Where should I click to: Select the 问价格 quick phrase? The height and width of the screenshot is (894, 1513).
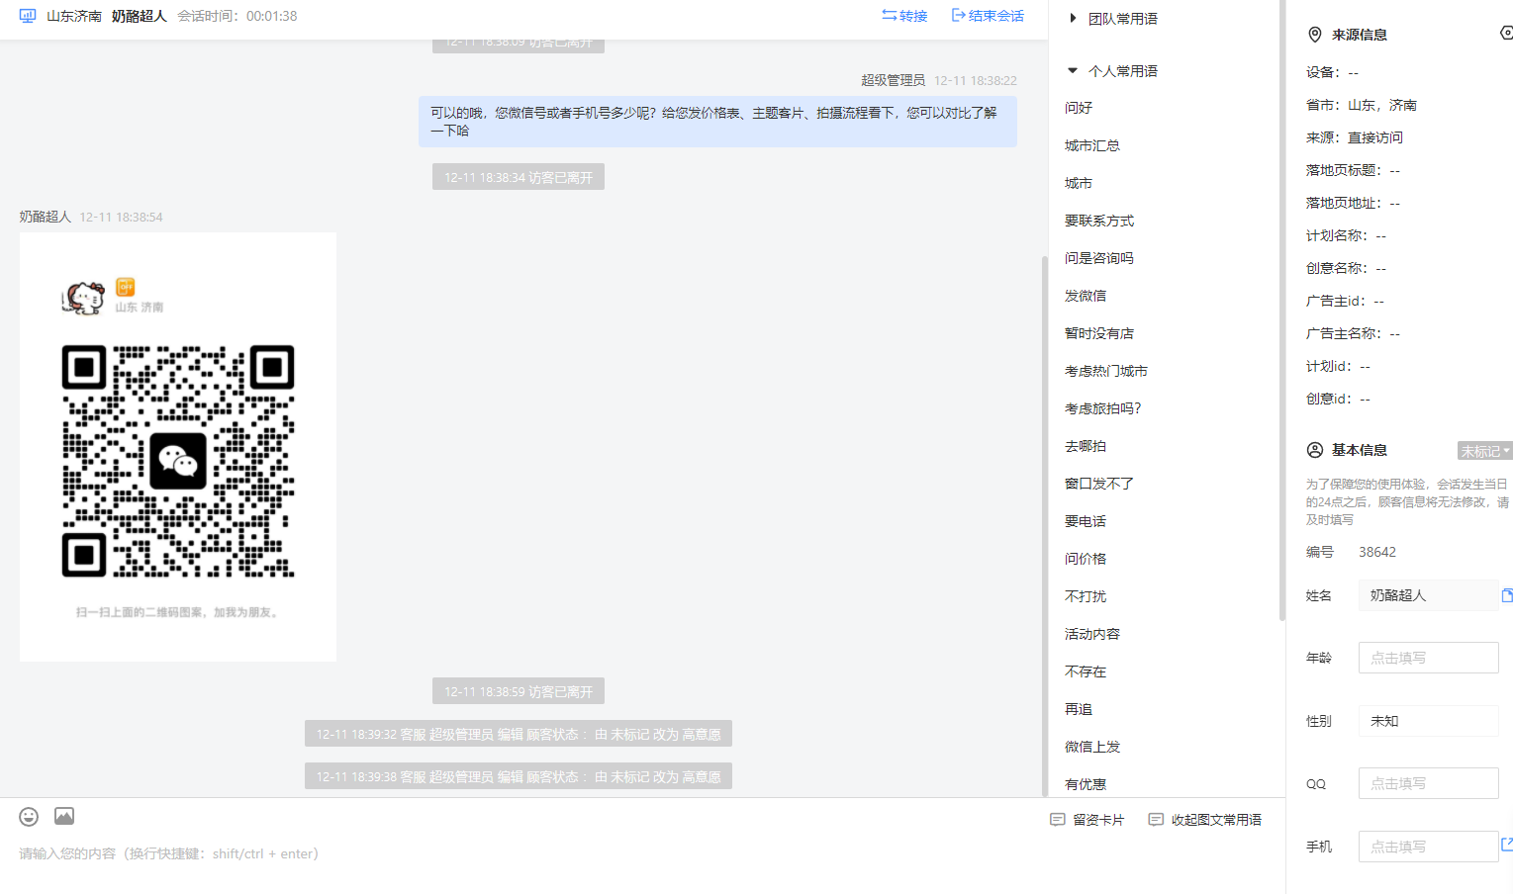point(1086,559)
